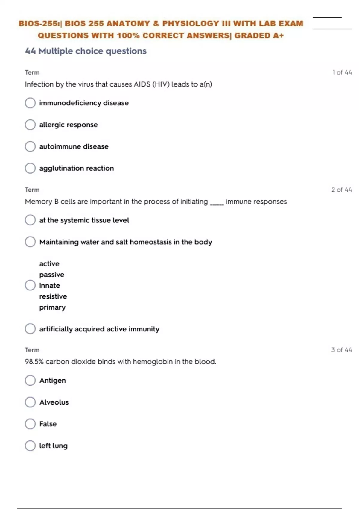Image resolution: width=359 pixels, height=509 pixels.
Task: Select the "Antigen" radio button
Action: (x=30, y=381)
